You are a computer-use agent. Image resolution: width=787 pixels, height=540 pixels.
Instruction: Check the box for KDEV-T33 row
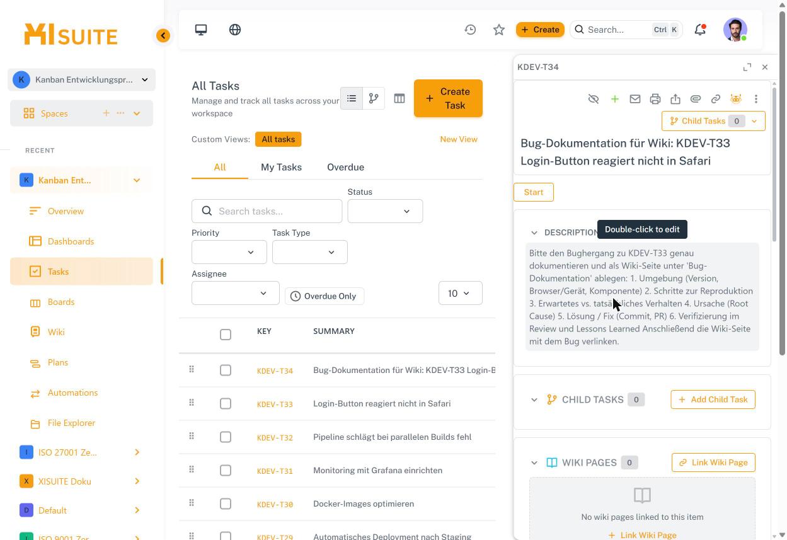tap(226, 404)
